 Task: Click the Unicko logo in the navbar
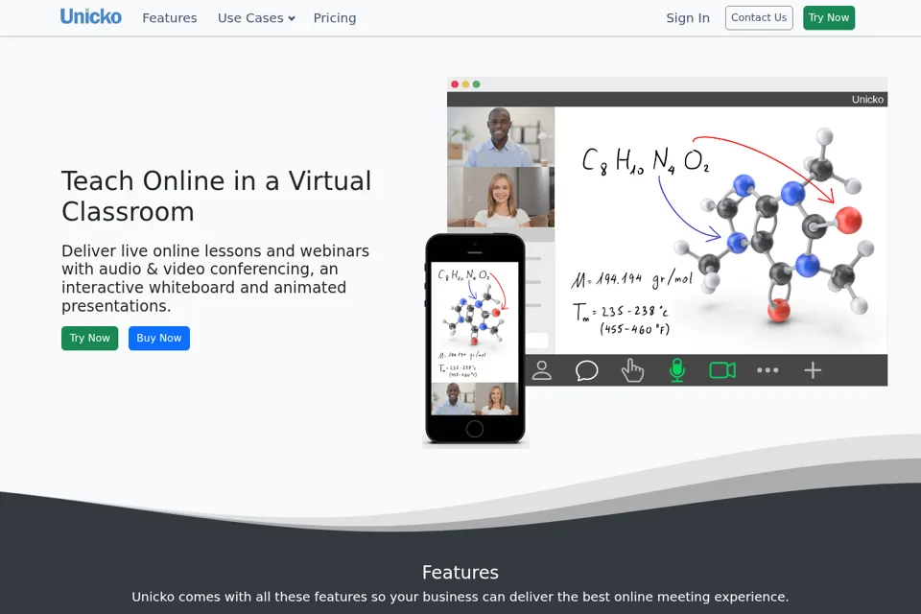91,17
